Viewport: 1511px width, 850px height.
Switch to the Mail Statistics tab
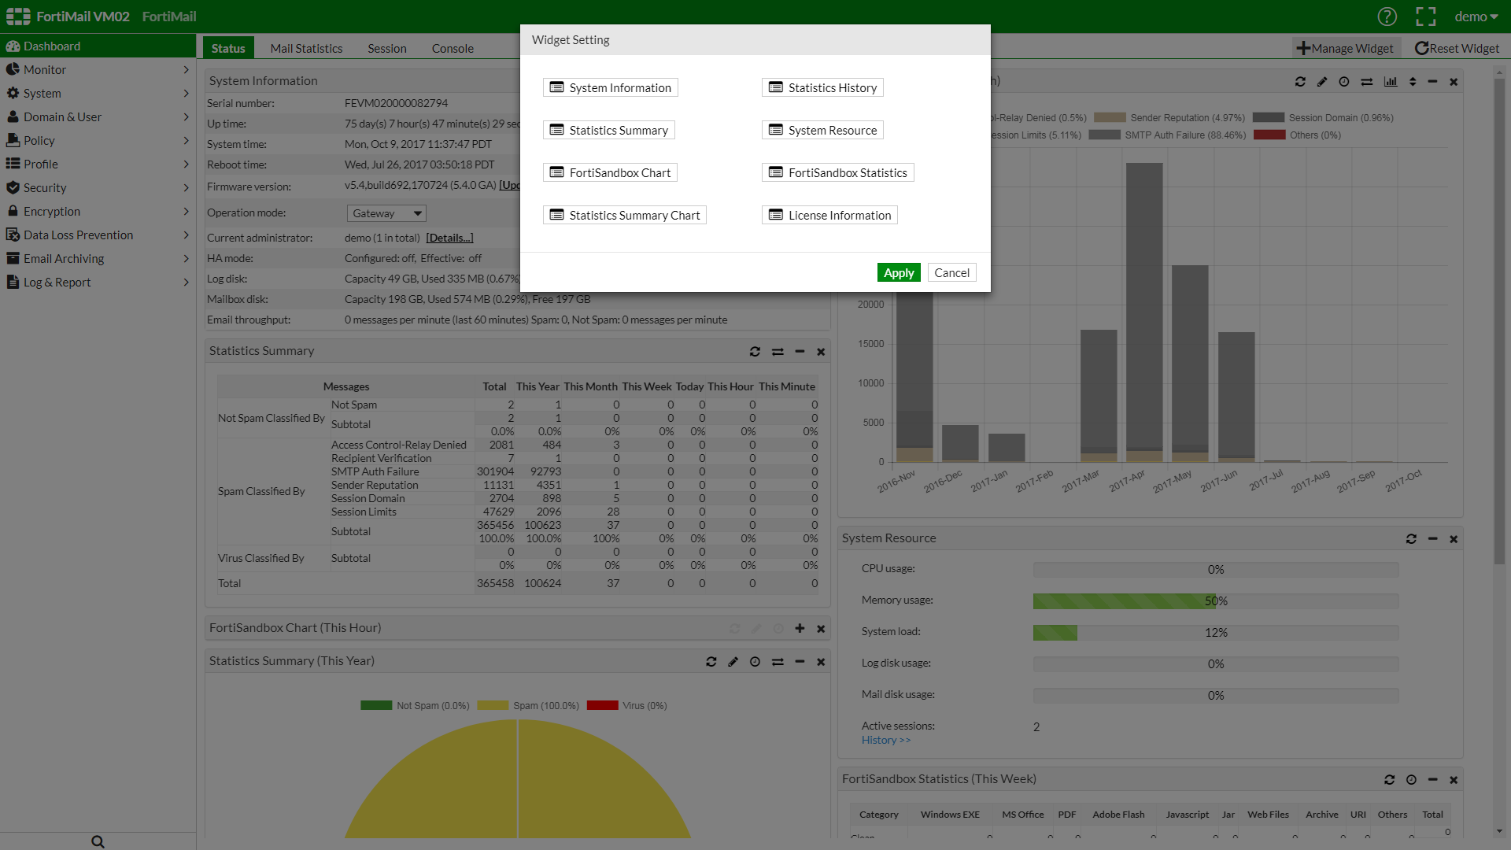click(x=306, y=48)
